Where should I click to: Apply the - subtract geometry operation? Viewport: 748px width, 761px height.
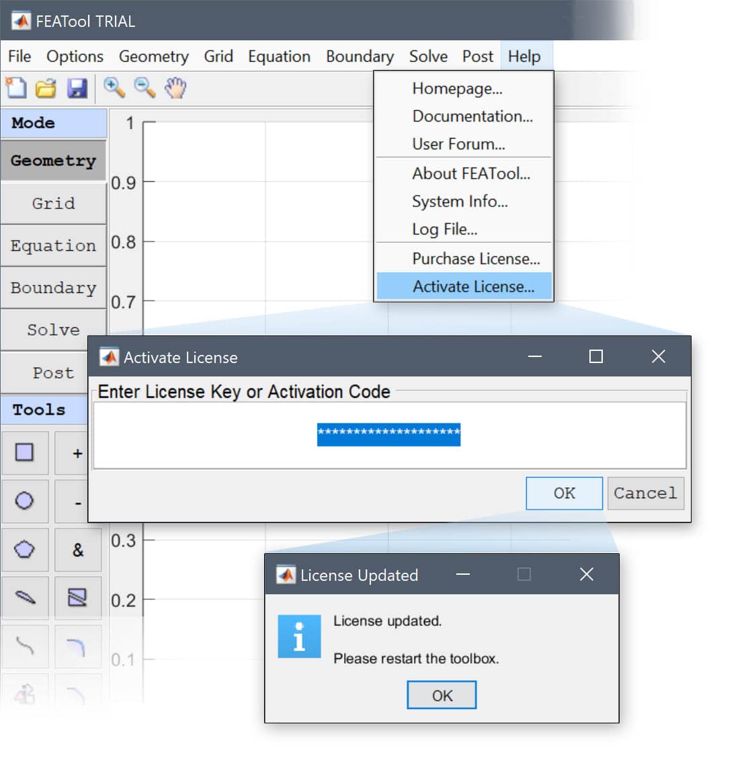point(77,502)
